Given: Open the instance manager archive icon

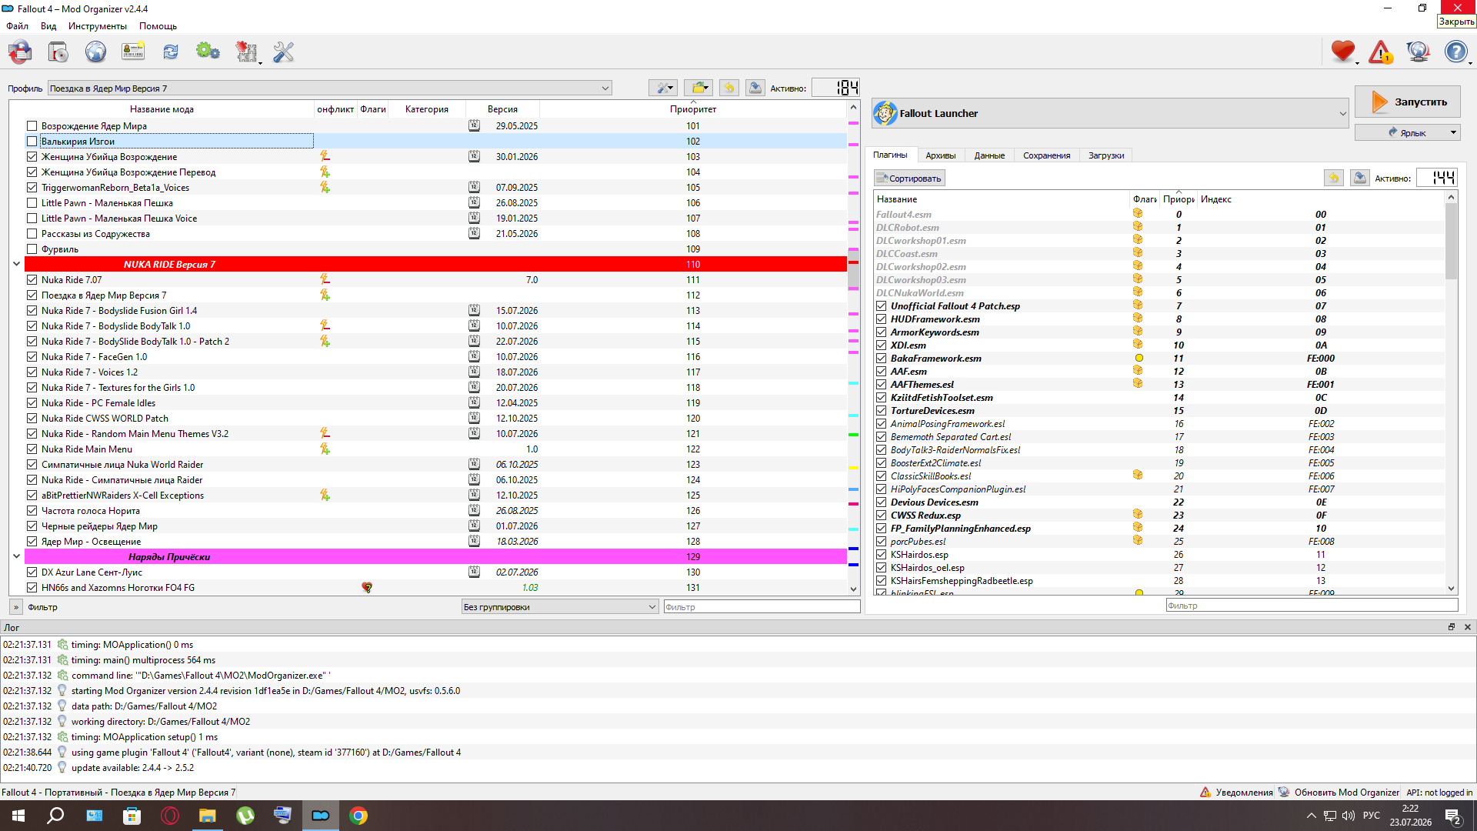Looking at the screenshot, I should pyautogui.click(x=21, y=52).
